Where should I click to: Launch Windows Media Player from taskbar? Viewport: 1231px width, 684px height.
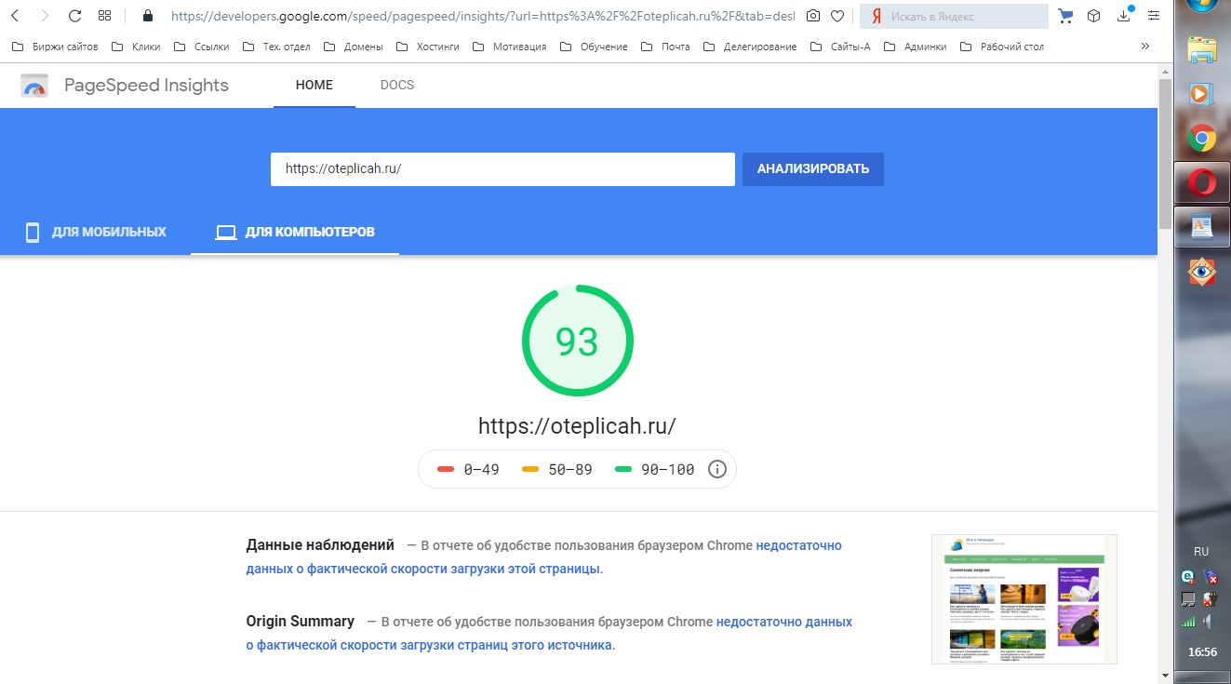point(1201,94)
